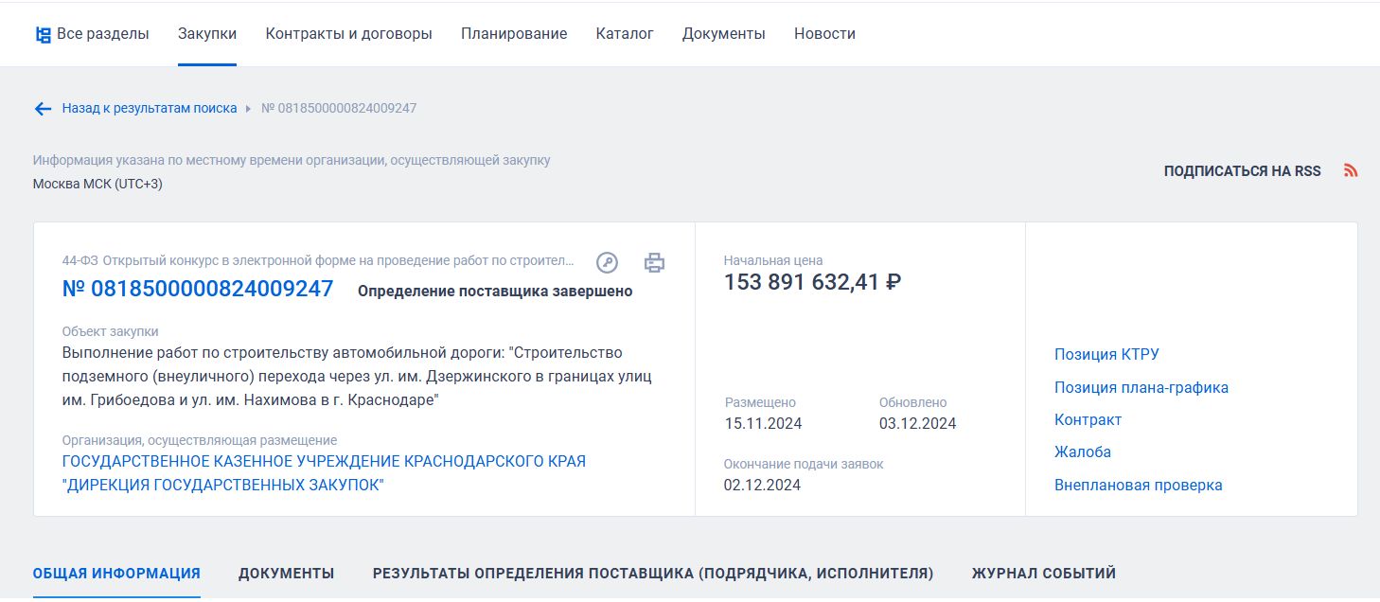Screen dimensions: 1380x602
Task: Click the printer icon to print
Action: (654, 263)
